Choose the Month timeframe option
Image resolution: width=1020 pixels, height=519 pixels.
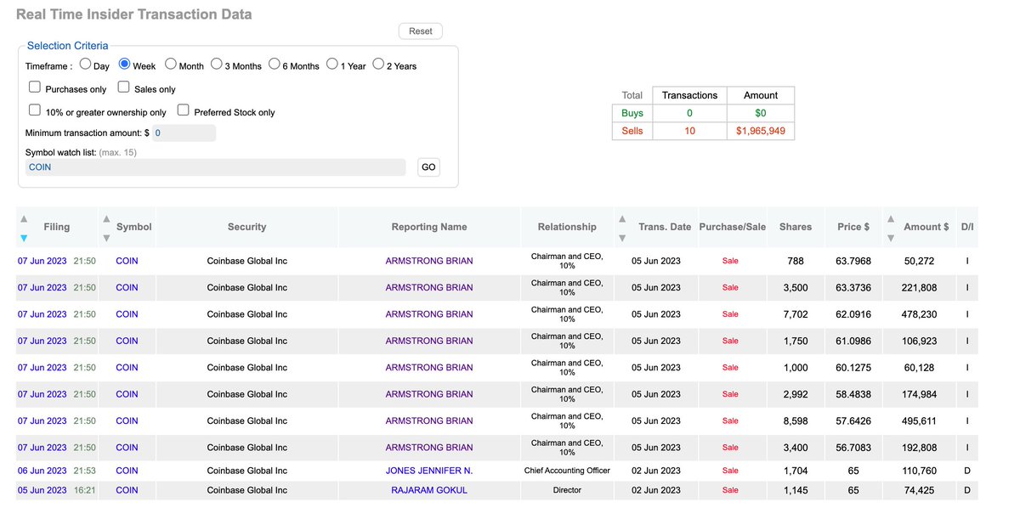click(171, 64)
